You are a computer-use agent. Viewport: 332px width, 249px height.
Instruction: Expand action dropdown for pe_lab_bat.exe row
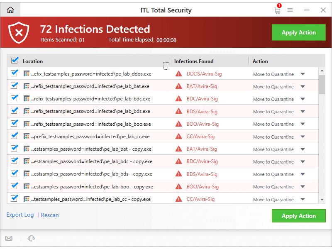(303, 86)
